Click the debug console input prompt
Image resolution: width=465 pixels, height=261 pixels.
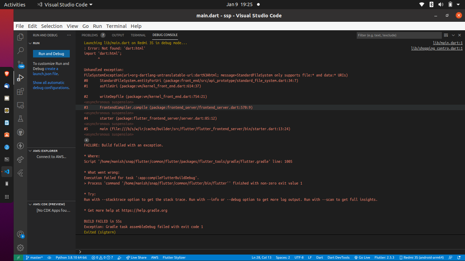271,252
